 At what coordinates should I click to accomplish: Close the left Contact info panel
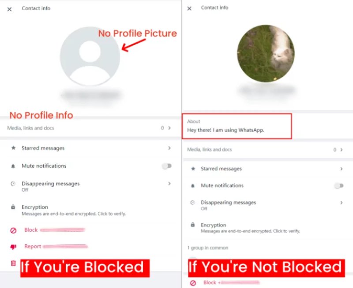click(x=9, y=9)
